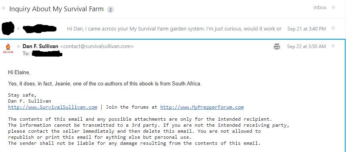346x152 pixels.
Task: Print Dan F. Sullivan's email using the printer icon
Action: coord(277,47)
